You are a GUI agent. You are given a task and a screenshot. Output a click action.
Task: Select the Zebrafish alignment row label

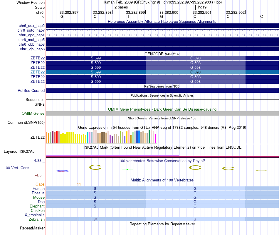(x=37, y=219)
